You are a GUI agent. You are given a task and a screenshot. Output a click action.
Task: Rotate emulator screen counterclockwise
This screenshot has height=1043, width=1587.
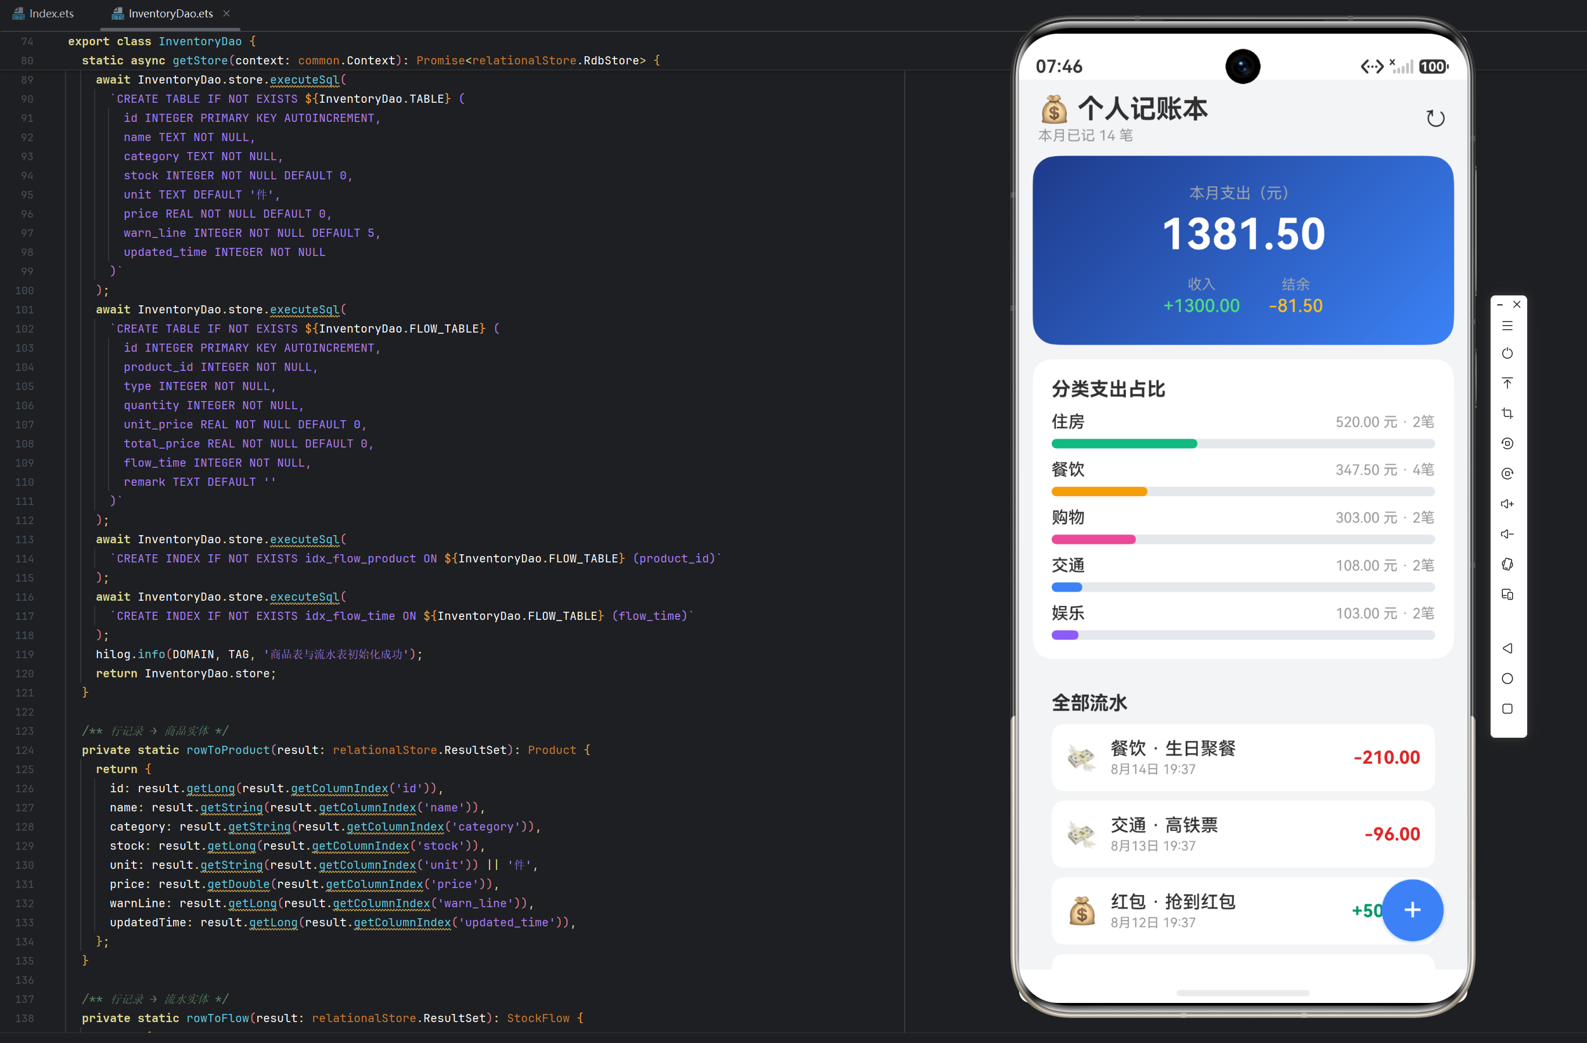[x=1507, y=443]
